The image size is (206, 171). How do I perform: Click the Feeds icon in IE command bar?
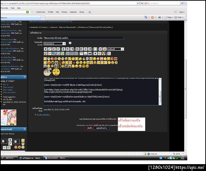(x=152, y=17)
